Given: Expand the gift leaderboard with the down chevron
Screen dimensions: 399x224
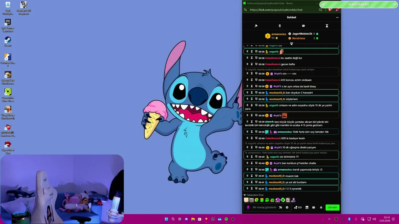Looking at the screenshot, I should [x=291, y=44].
